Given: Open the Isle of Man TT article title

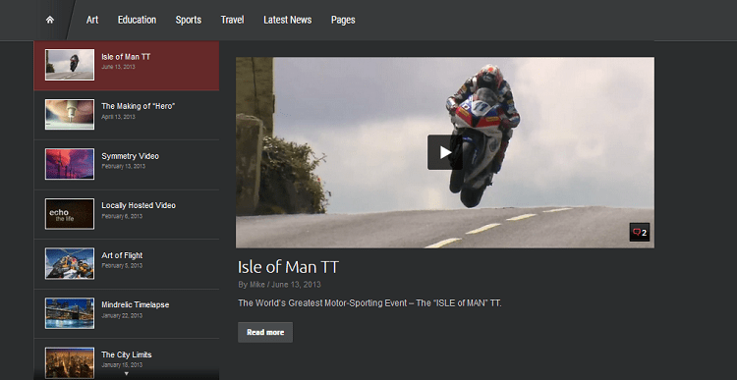Looking at the screenshot, I should (288, 267).
